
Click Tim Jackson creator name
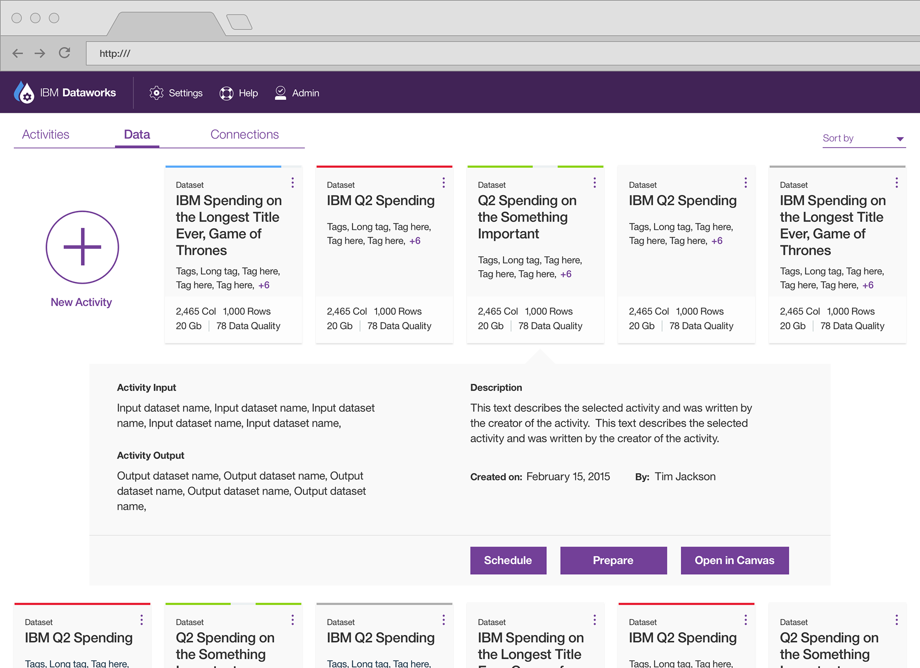tap(685, 477)
